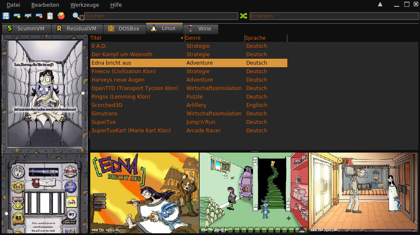Viewport: 420px width, 235px height.
Task: Click 'Wirtschaftssimulation' genre cell for Simutrans
Action: coord(214,114)
